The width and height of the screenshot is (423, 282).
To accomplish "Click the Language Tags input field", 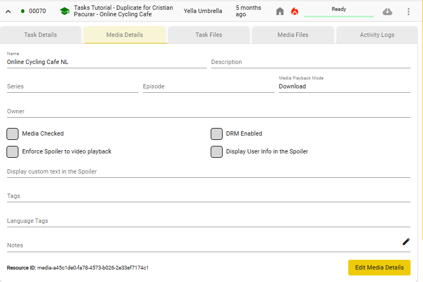I will point(209,221).
